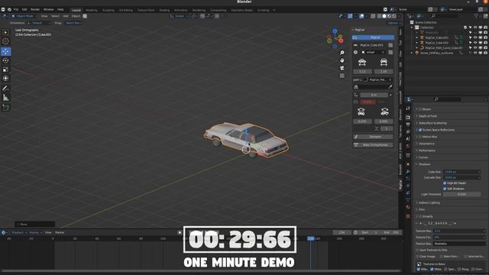This screenshot has width=489, height=275.
Task: Click the Bake To Keyframes button
Action: 373,145
